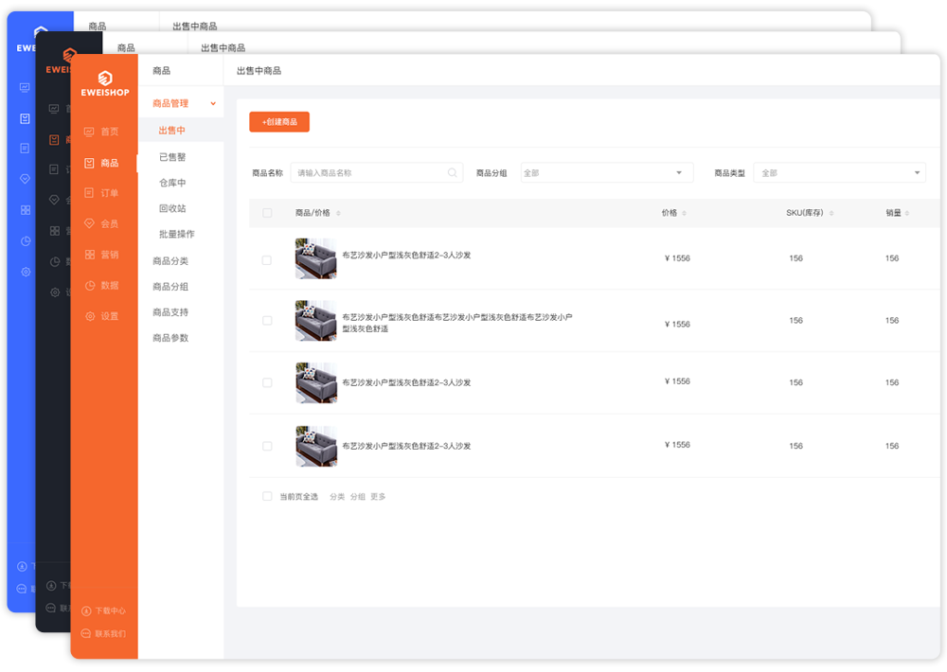
Task: Sort by the 商品/价格 column arrows
Action: click(x=338, y=213)
